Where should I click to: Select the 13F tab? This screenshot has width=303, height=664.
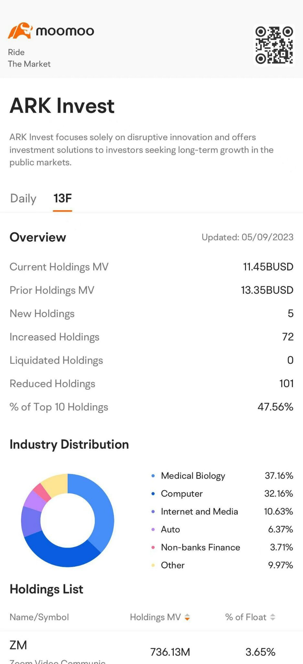point(62,198)
